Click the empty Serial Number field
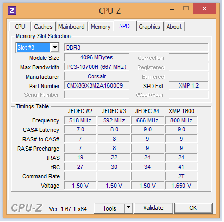This screenshot has height=222, width=224. 96,95
